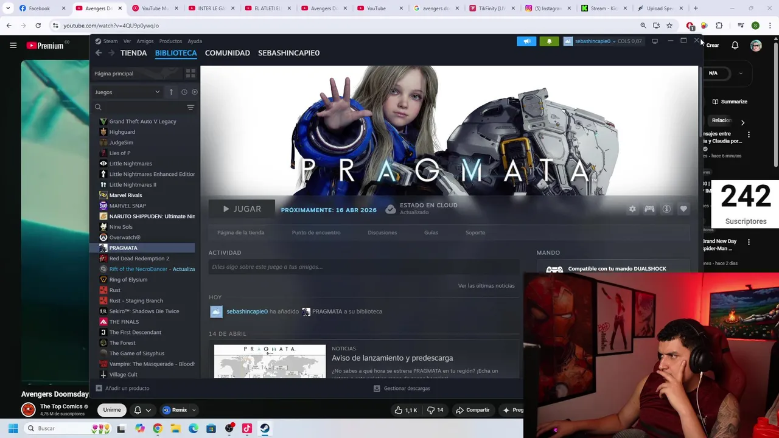The image size is (779, 438).
Task: Open the Ver menu
Action: tap(127, 41)
